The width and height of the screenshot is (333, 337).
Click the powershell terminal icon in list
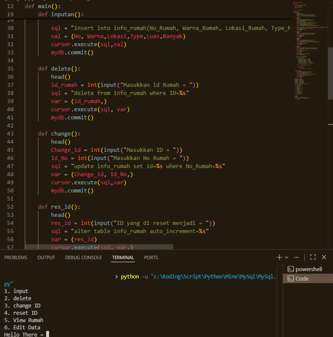point(291,269)
